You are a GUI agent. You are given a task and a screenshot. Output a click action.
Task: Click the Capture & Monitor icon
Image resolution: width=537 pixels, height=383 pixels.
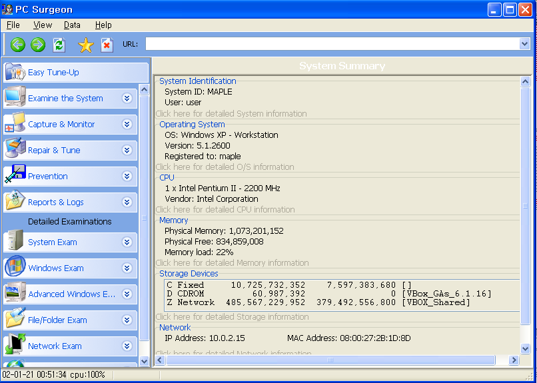tap(15, 123)
